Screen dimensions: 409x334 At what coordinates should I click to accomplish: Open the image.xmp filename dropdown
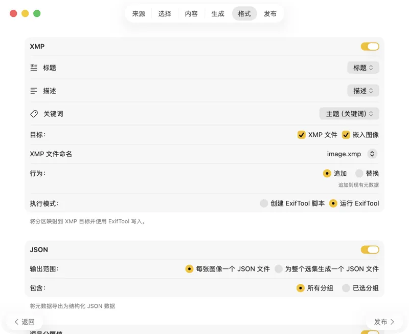[350, 154]
